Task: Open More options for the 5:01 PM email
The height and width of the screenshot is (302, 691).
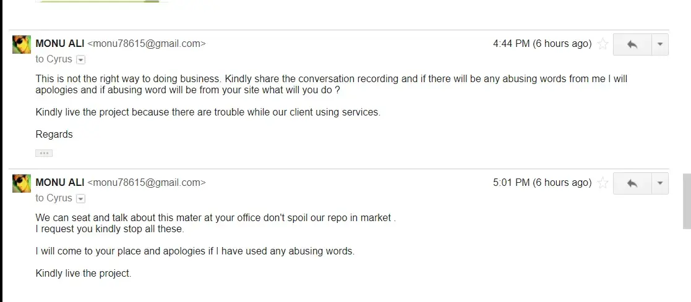Action: (660, 183)
